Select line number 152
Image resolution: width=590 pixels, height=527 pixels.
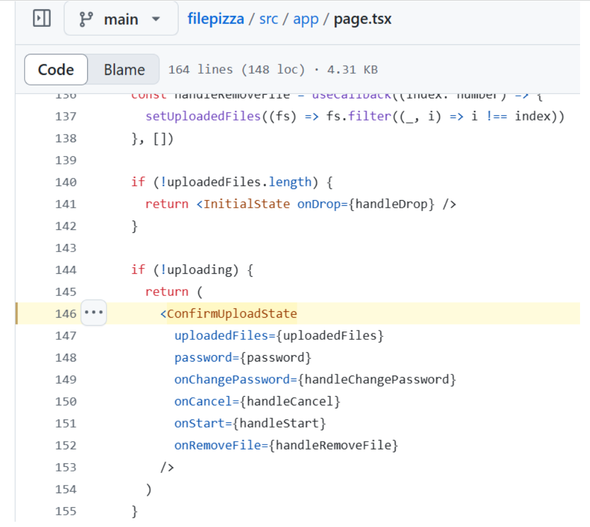tap(66, 446)
